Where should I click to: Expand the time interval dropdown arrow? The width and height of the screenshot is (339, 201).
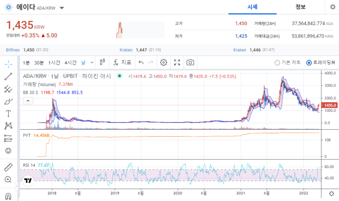tap(92, 62)
